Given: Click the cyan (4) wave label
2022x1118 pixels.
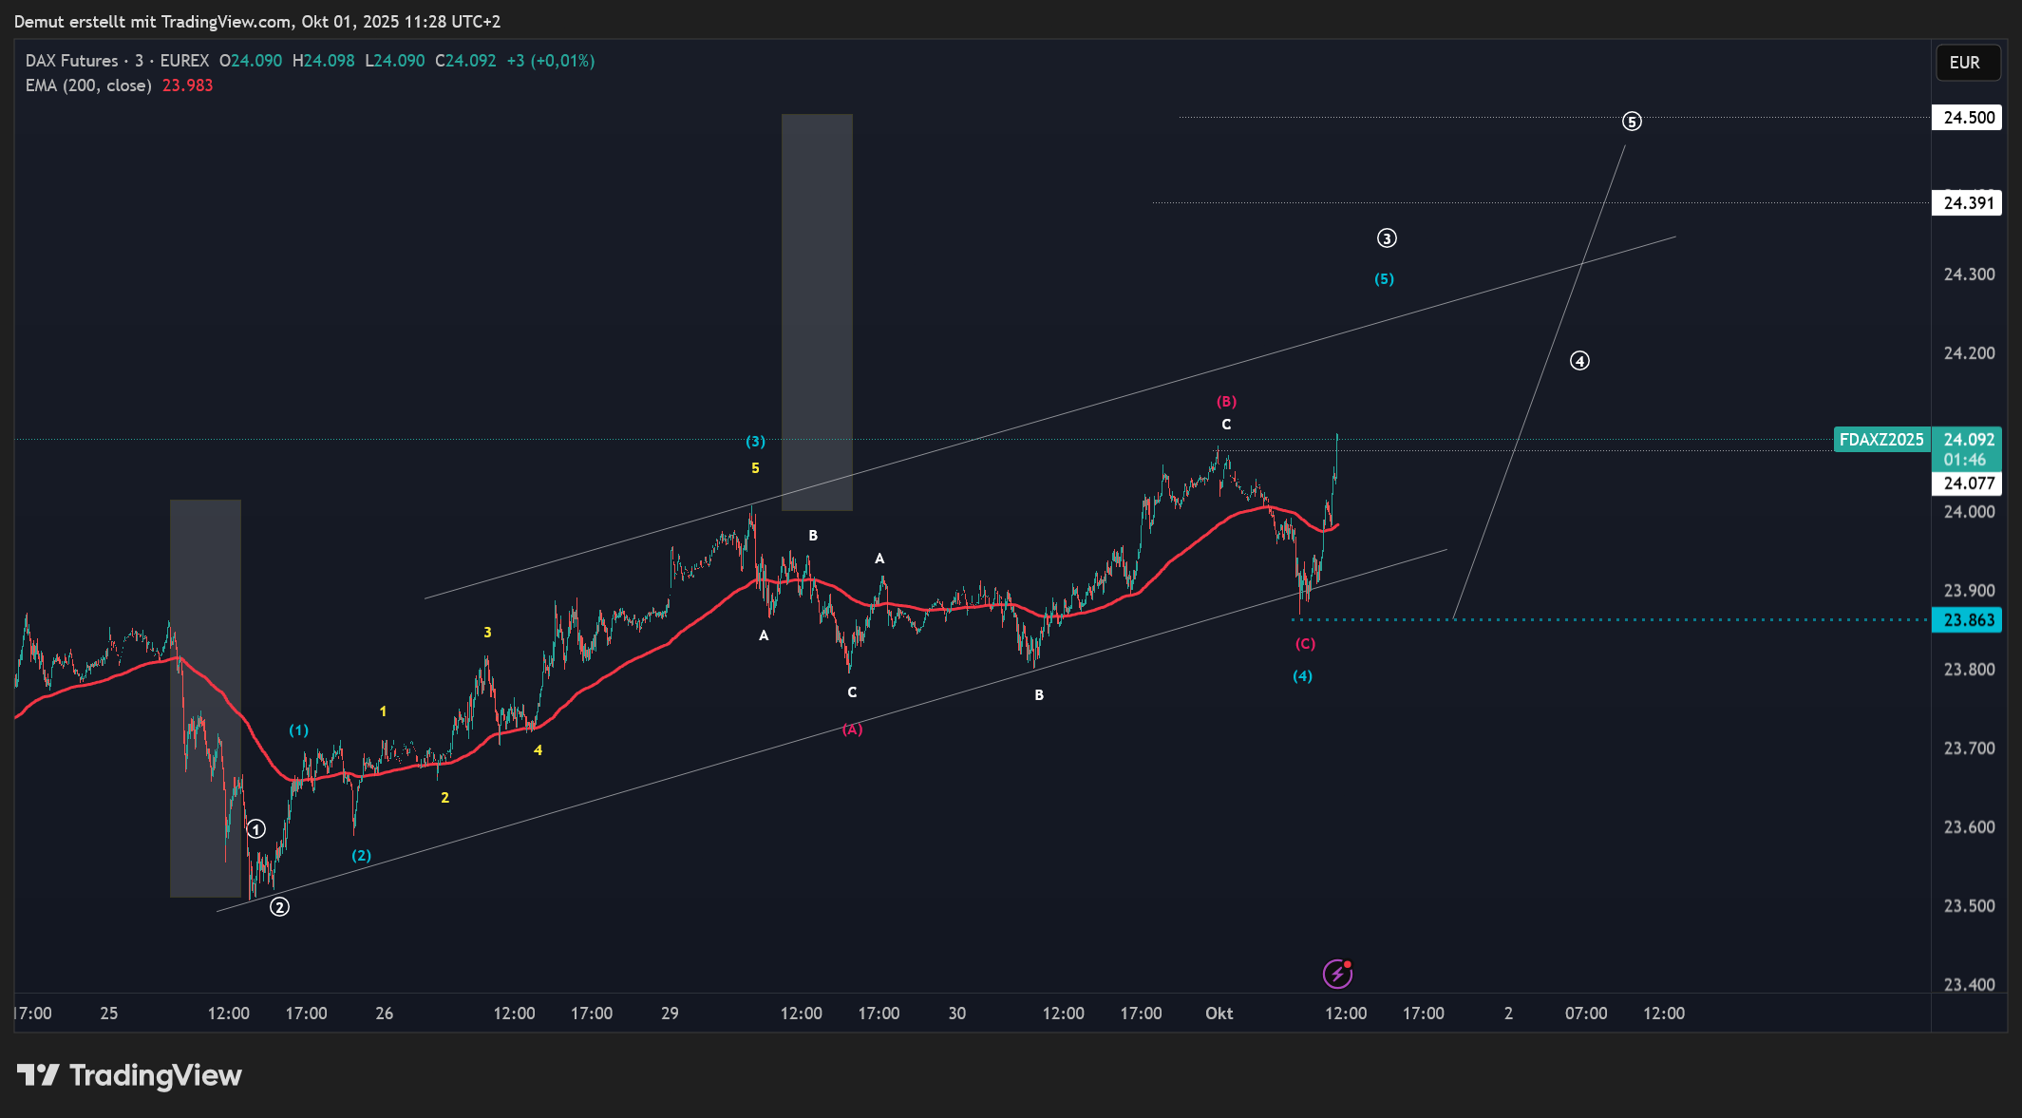Looking at the screenshot, I should [1302, 676].
